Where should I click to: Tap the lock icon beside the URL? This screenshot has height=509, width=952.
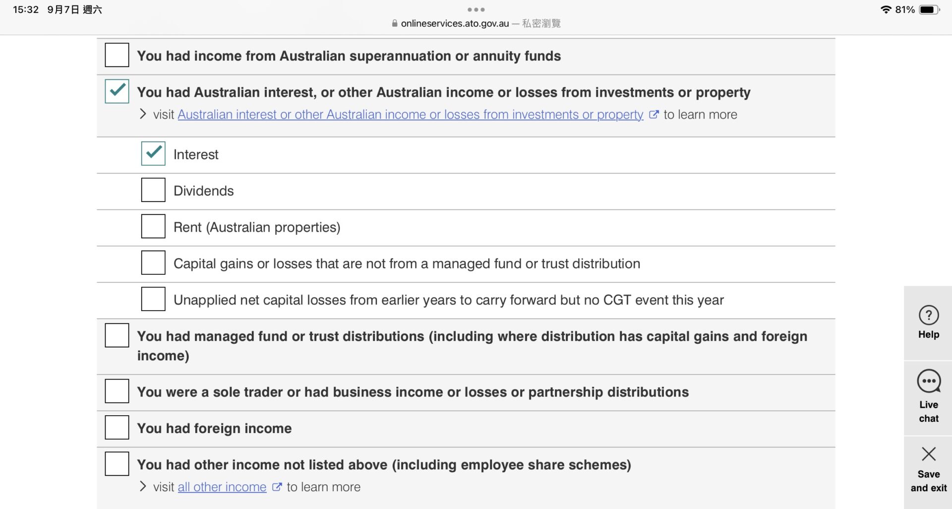395,23
